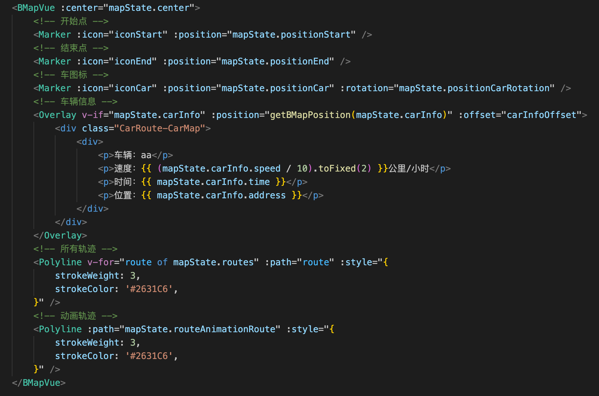Click the 公里/小时 text

tap(409, 168)
